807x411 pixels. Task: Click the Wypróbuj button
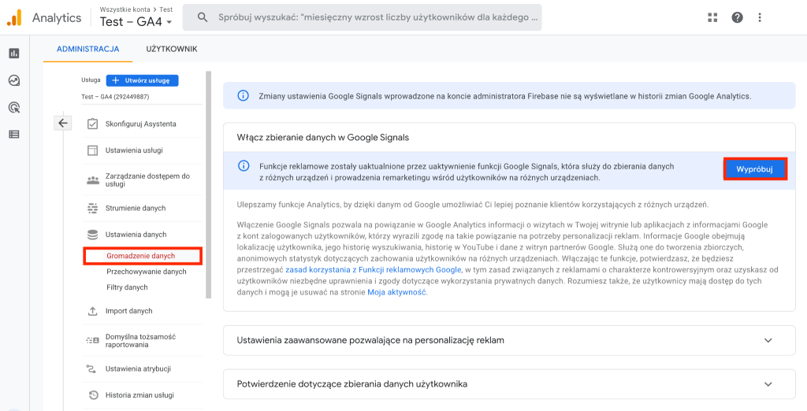coord(755,169)
